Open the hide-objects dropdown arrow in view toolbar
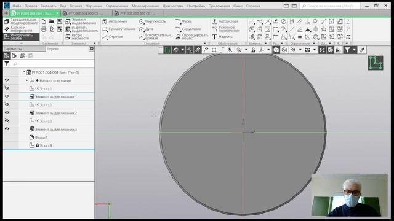The image size is (394, 221). point(300,50)
